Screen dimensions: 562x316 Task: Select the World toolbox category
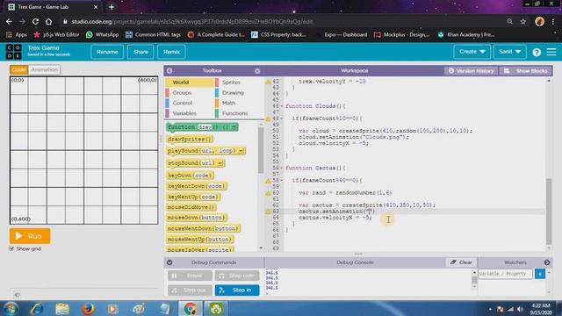tap(190, 83)
